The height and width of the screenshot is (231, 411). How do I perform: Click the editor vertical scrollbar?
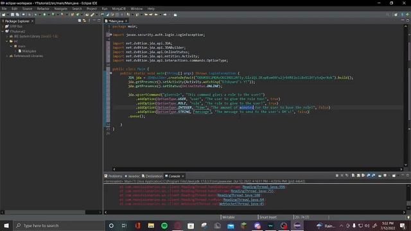click(405, 96)
